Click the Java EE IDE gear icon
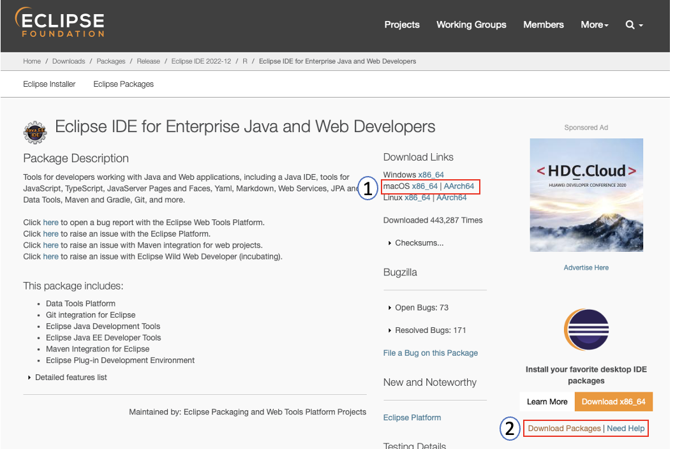 [35, 132]
